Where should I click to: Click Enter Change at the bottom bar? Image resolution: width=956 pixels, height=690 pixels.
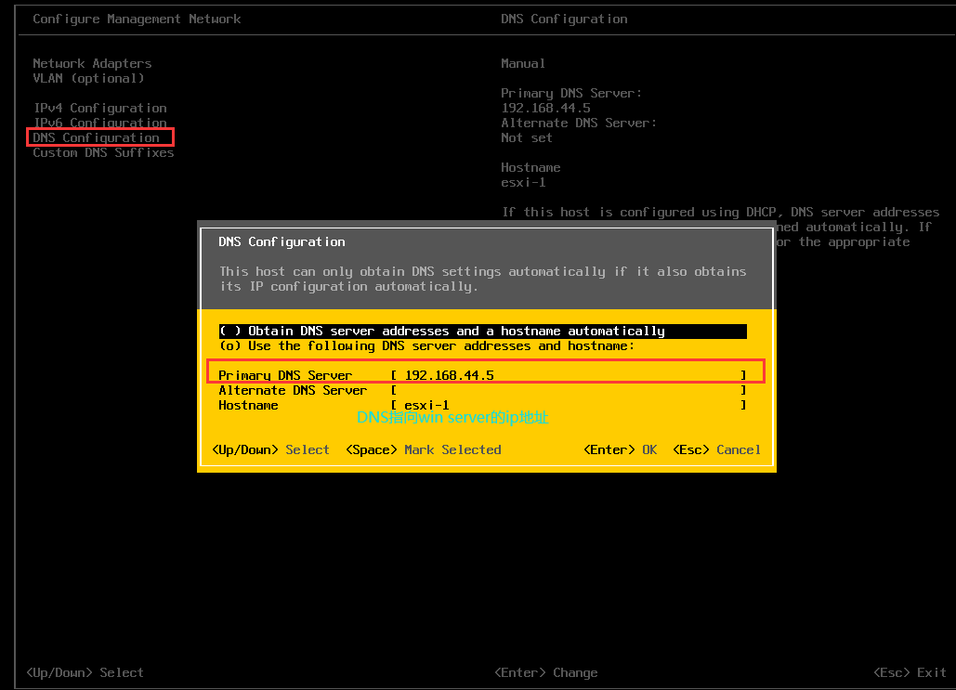[x=545, y=672]
